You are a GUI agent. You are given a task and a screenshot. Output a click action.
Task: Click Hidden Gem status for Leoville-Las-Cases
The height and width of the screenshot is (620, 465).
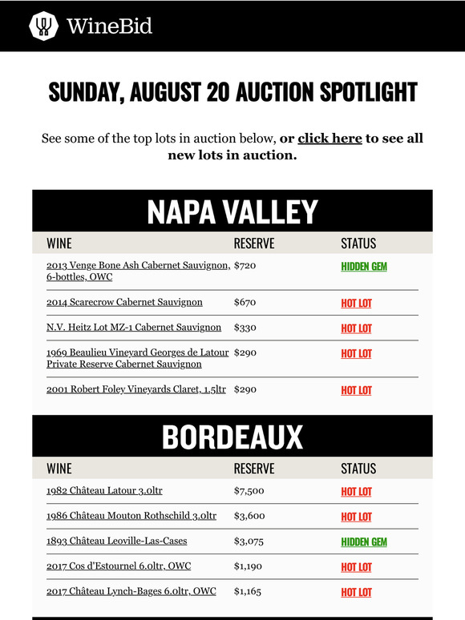click(364, 542)
